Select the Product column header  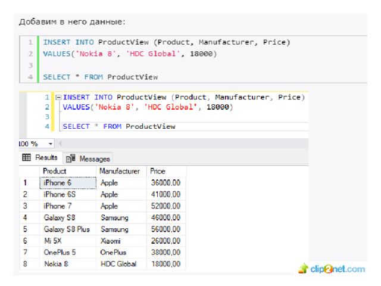55,171
